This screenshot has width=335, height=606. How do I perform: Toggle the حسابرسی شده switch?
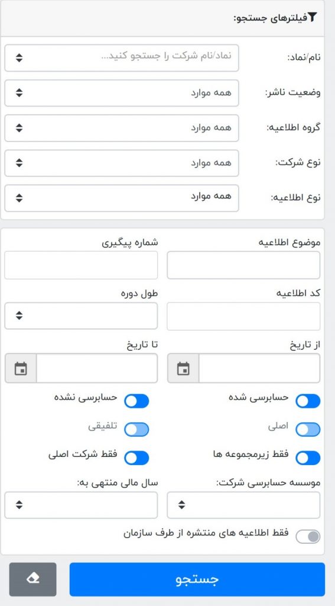[308, 401]
